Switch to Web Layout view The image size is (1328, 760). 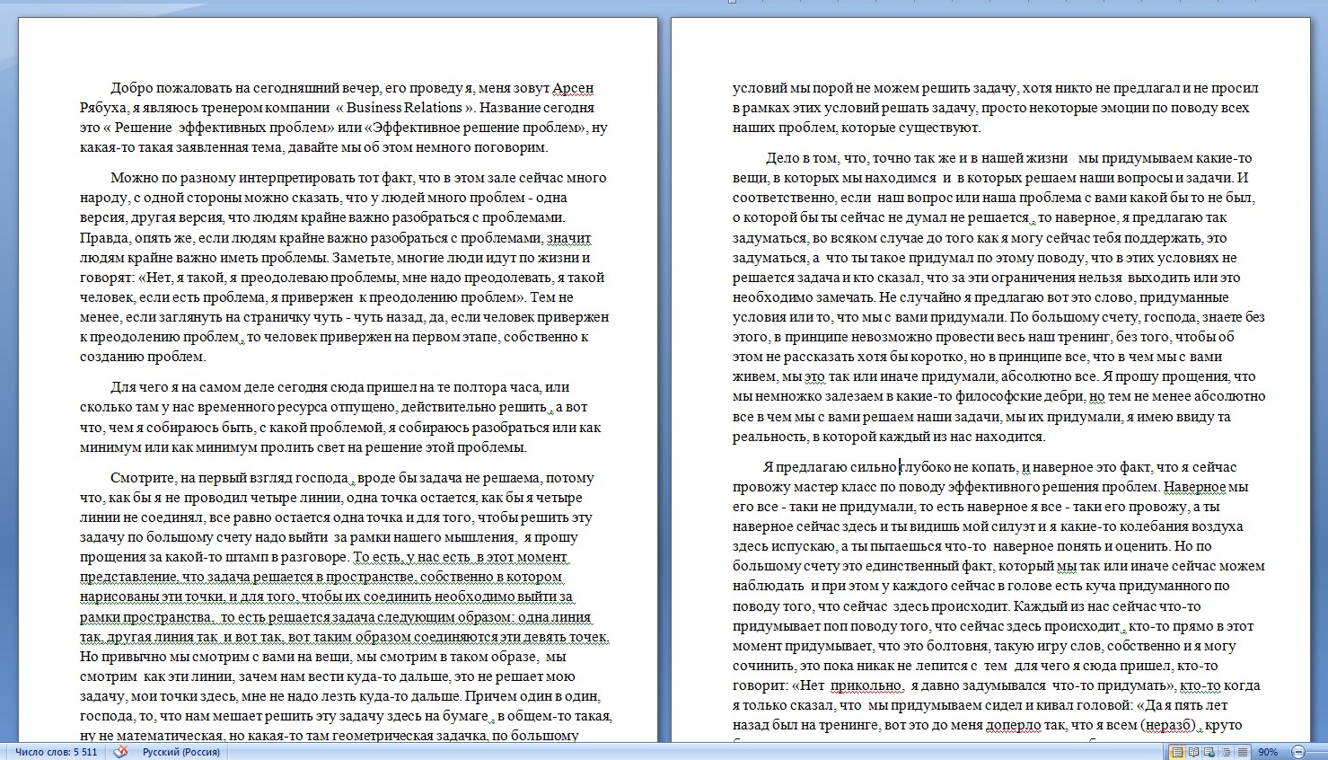pyautogui.click(x=1210, y=752)
